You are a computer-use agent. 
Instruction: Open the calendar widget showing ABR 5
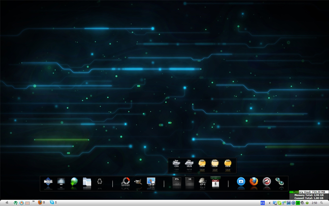[x=215, y=183]
